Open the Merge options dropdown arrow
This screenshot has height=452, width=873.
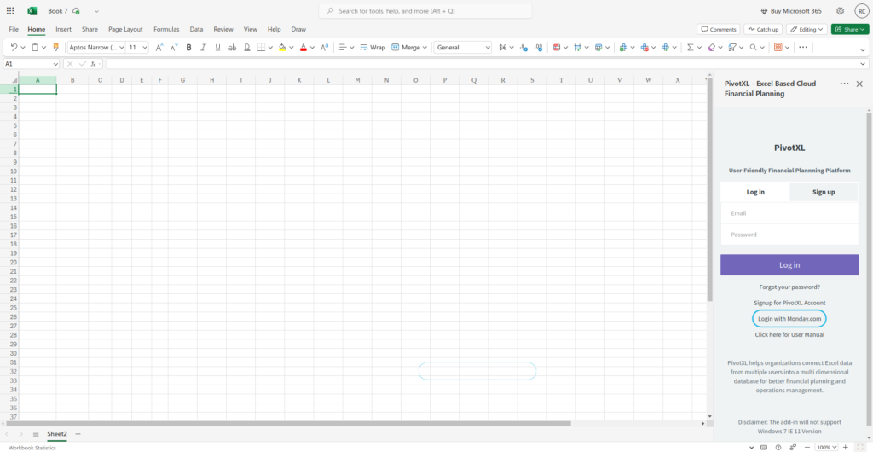(x=425, y=47)
